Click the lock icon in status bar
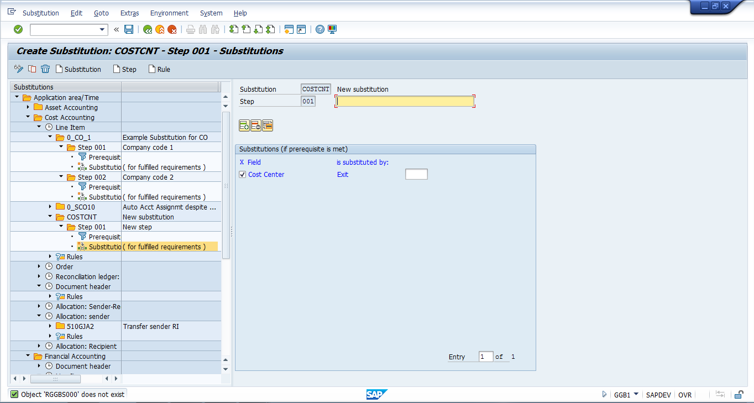The image size is (754, 403). (x=739, y=394)
